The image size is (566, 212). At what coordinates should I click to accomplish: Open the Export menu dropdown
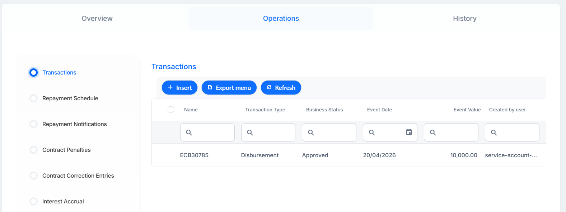point(229,88)
